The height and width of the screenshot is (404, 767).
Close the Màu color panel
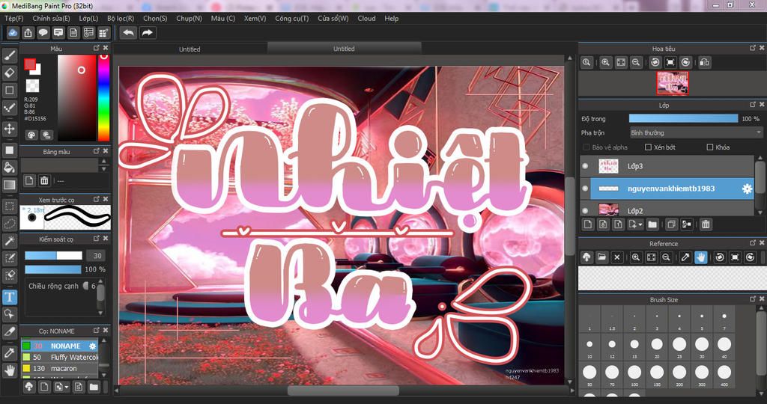105,48
